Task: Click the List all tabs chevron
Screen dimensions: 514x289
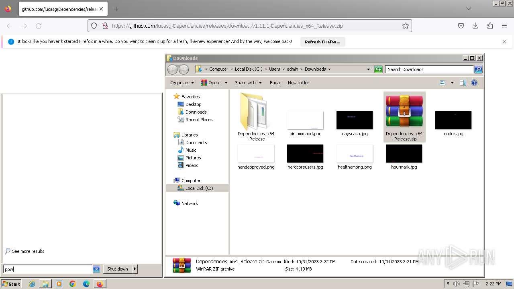Action: pos(469,9)
